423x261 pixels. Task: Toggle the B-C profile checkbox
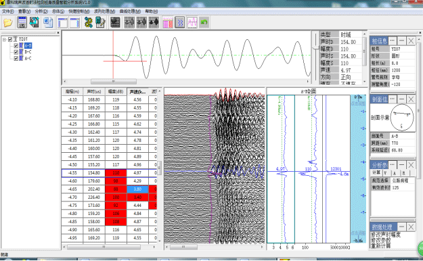coord(16,52)
